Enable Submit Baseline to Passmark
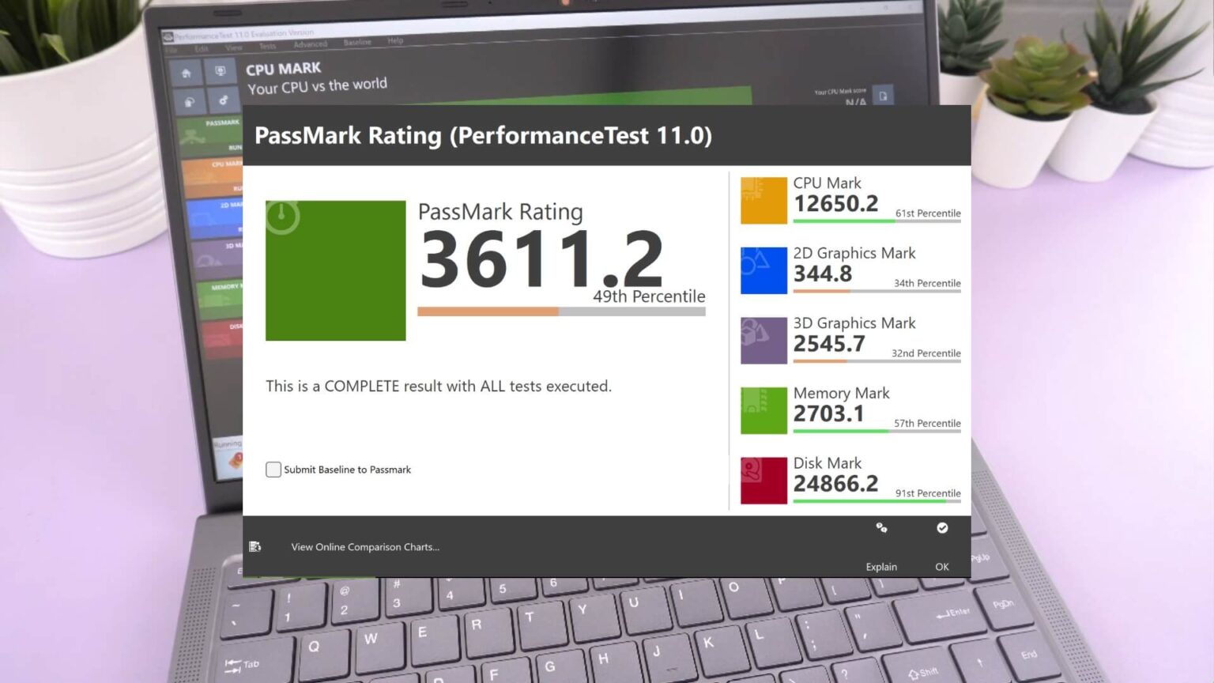The width and height of the screenshot is (1214, 683). tap(273, 469)
